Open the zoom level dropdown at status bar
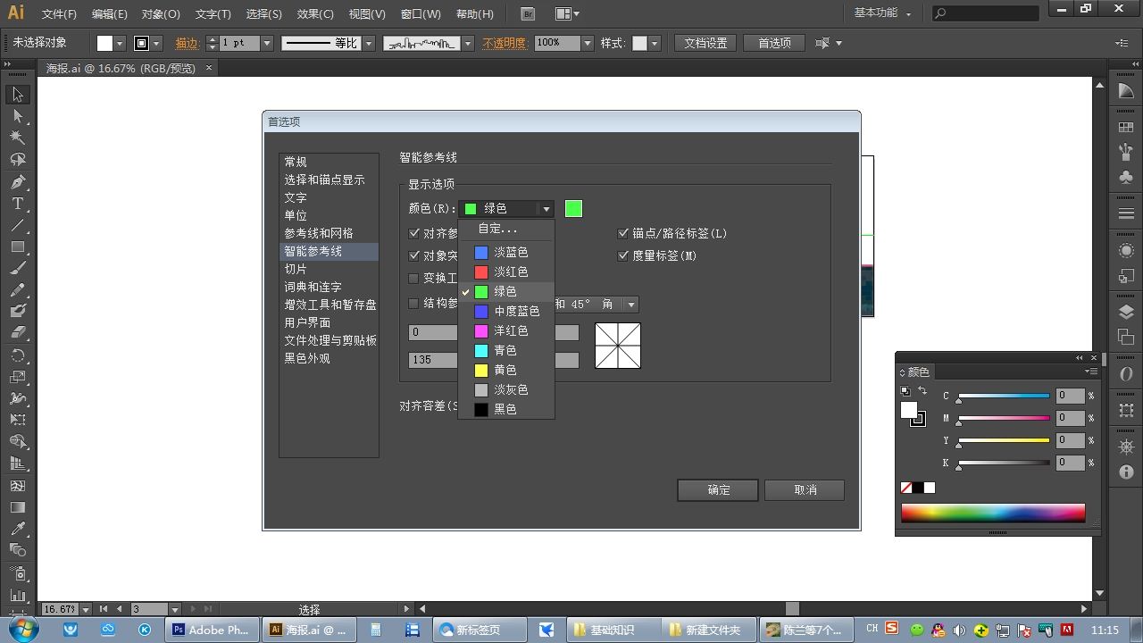 pos(86,609)
